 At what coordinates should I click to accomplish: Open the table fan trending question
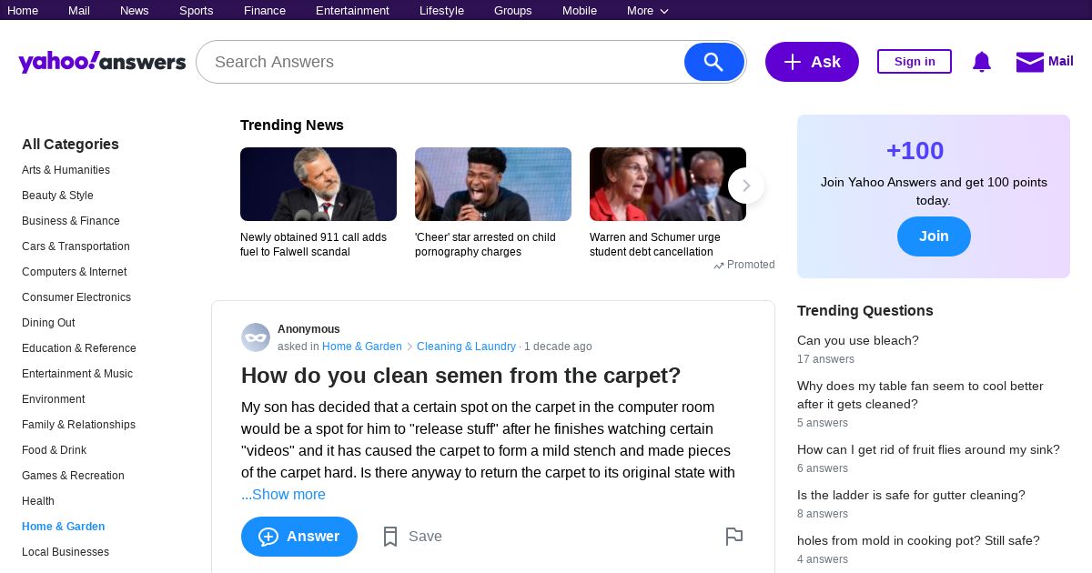point(920,395)
